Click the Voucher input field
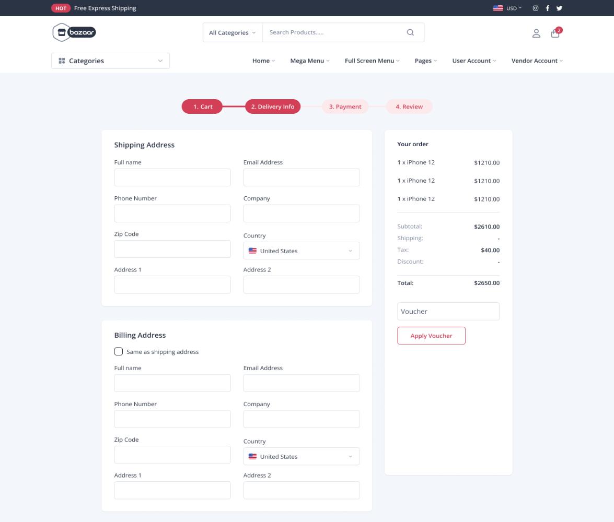Image resolution: width=614 pixels, height=522 pixels. coord(448,311)
